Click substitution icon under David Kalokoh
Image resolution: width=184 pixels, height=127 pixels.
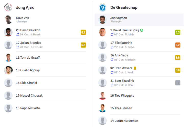(18, 34)
